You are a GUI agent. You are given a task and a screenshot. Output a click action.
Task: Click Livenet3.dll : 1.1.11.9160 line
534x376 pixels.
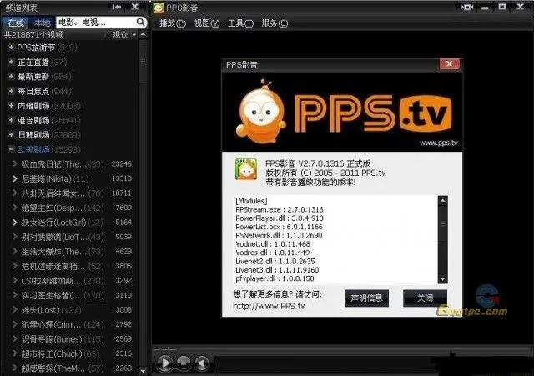point(277,270)
